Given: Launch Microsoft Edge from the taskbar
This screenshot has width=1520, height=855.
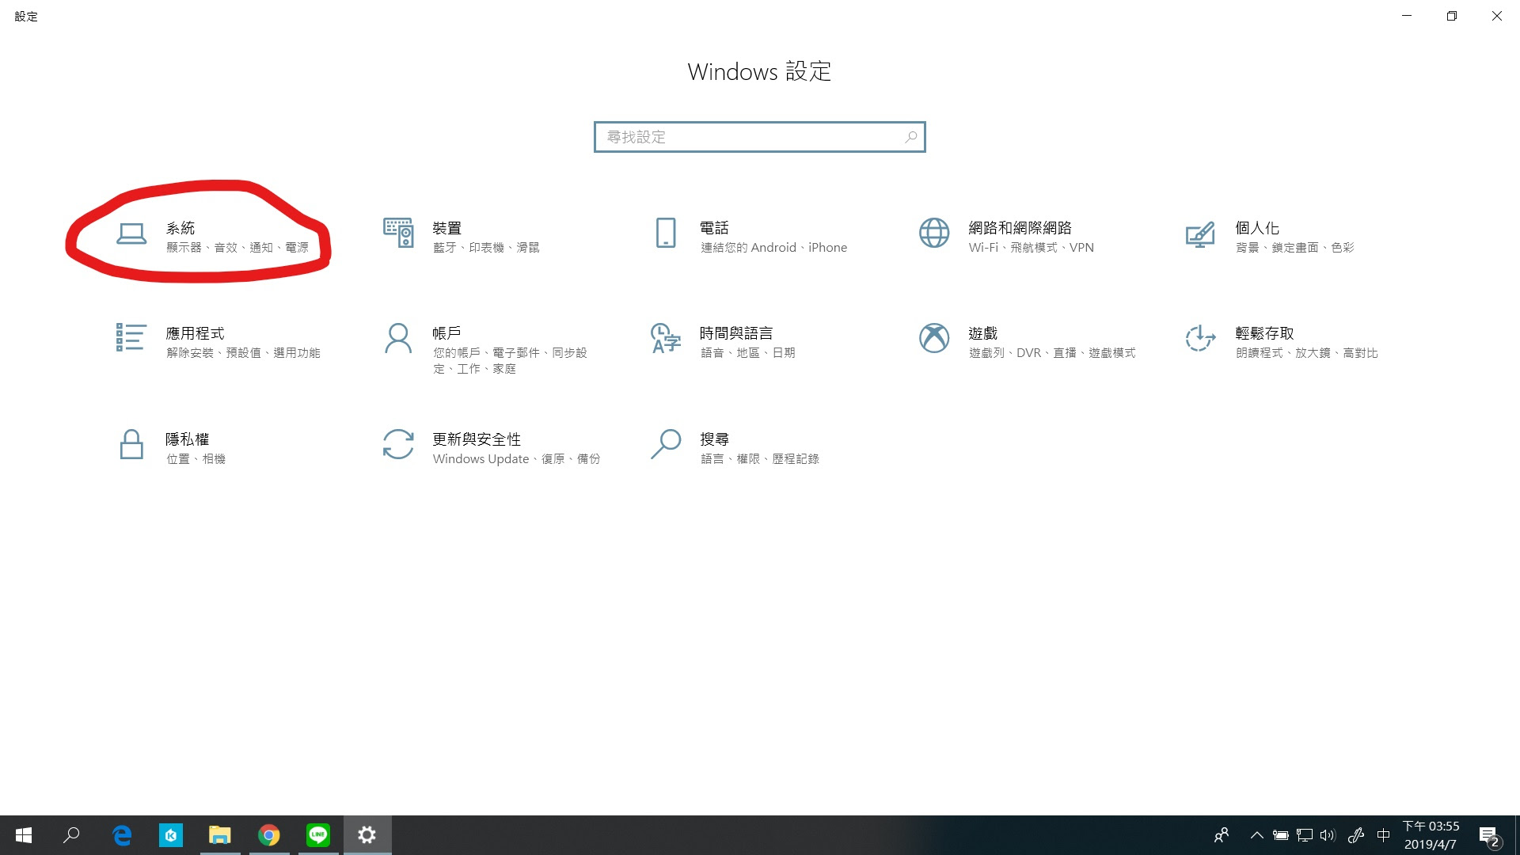Looking at the screenshot, I should 122,835.
